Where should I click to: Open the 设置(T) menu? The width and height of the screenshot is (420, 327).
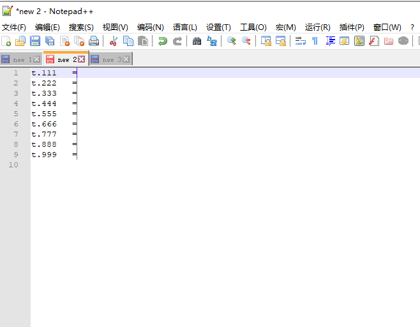218,27
